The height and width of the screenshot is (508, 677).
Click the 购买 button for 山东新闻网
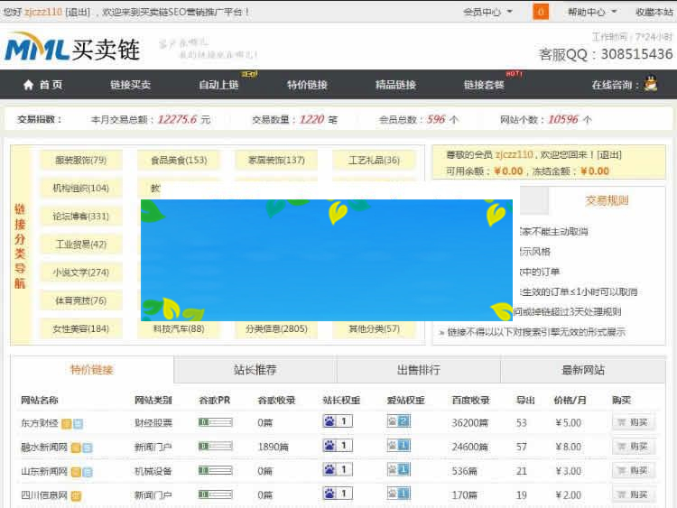click(633, 471)
